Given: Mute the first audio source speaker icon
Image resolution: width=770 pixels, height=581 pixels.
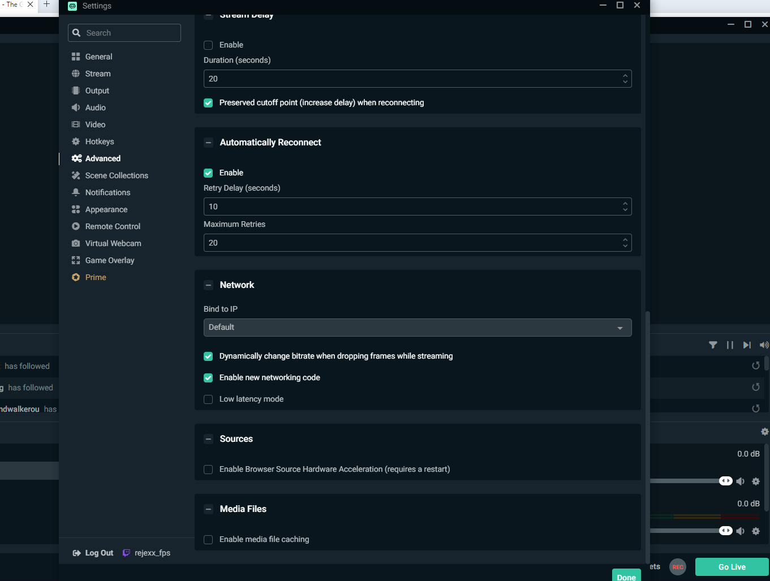Looking at the screenshot, I should (x=740, y=481).
